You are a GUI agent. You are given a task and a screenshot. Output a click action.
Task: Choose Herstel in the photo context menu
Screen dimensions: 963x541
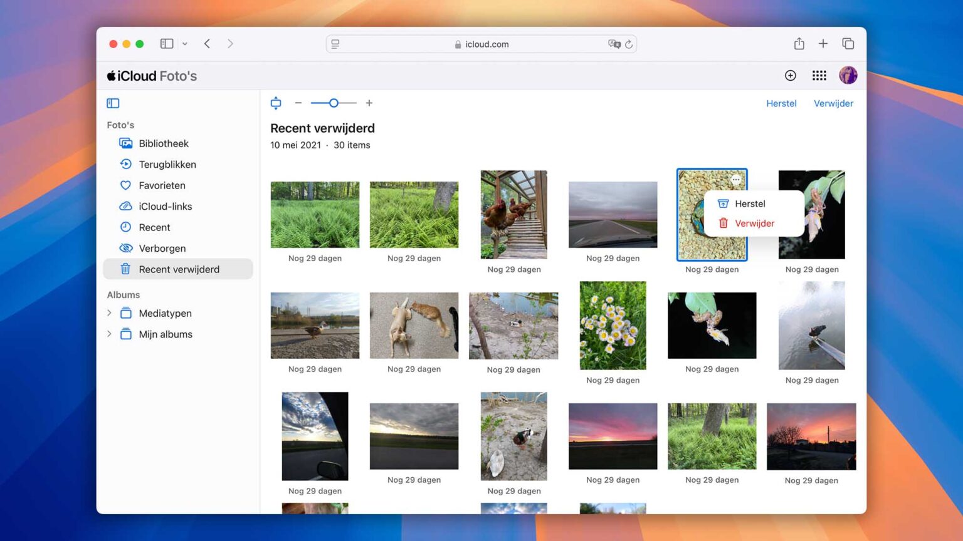pos(750,204)
